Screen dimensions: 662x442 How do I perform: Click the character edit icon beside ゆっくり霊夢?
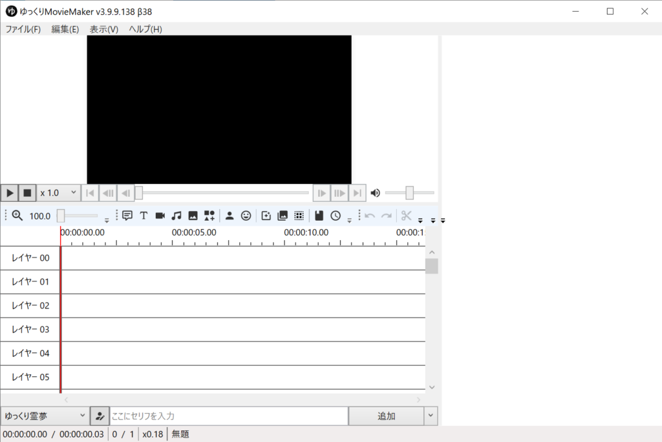tap(100, 416)
